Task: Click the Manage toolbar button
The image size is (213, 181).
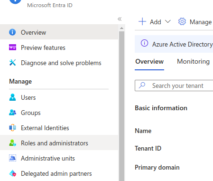Action: pos(195,21)
